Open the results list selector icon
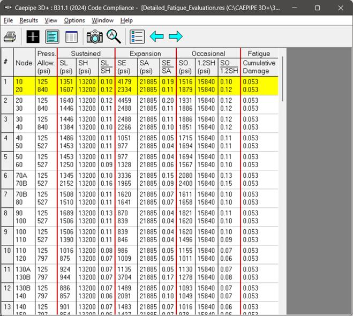353x316 pixels. 137,36
